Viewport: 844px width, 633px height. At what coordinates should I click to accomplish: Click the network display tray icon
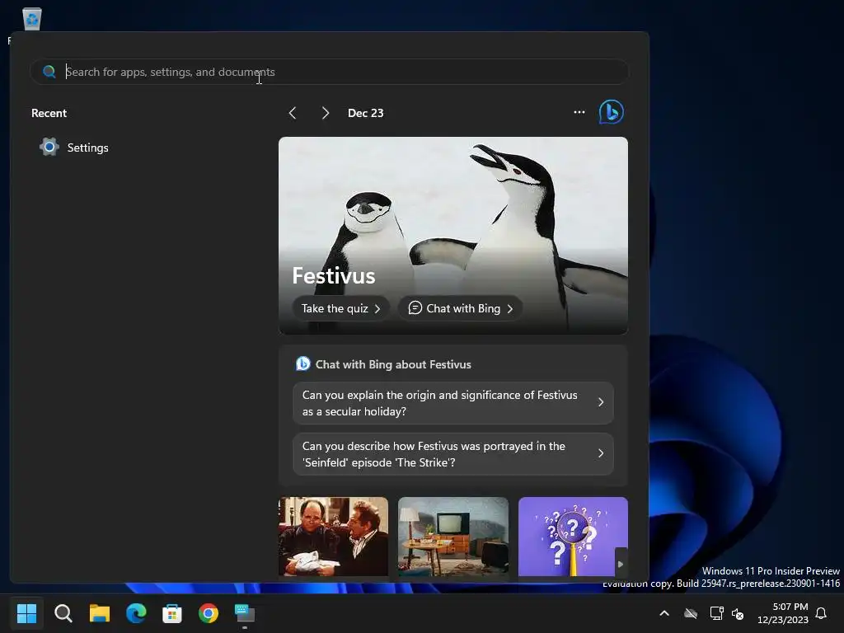716,613
